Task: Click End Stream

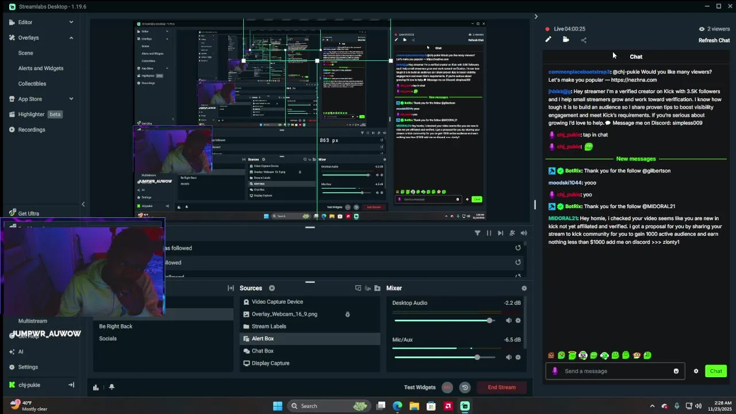Action: tap(502, 387)
